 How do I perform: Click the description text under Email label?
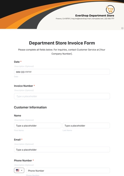pyautogui.click(x=24, y=144)
